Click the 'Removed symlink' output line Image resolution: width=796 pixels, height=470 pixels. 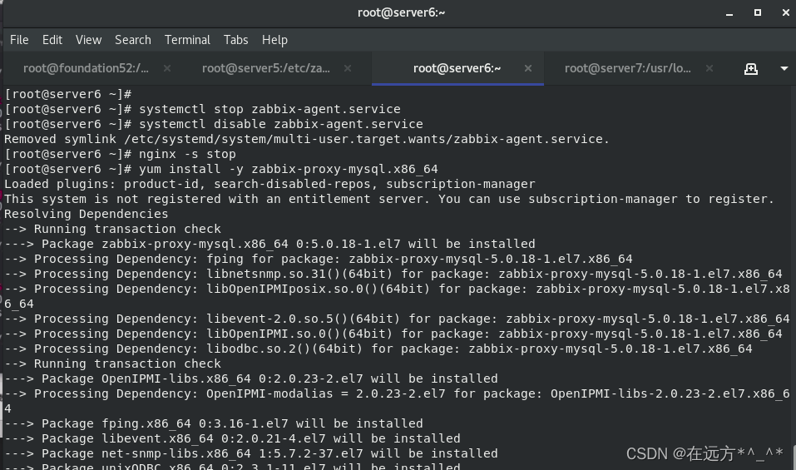(307, 139)
